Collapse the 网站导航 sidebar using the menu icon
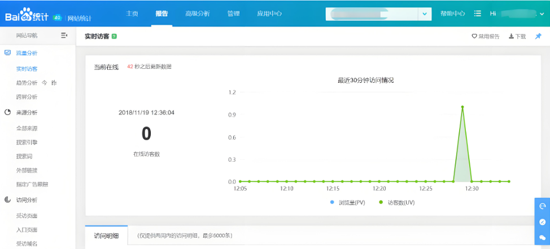Screen dimensions: 550x249 click(64, 35)
